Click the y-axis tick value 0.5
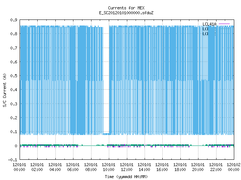The height and width of the screenshot is (180, 241). pos(14,76)
